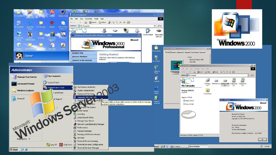
Task: Select Local Security Policy menu entry
Action: click(x=91, y=118)
